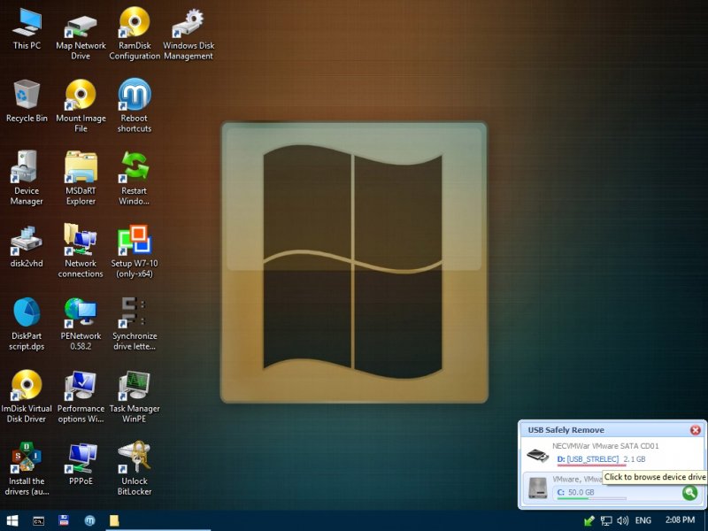
Task: Open PPPoE shortcut
Action: coord(81,464)
